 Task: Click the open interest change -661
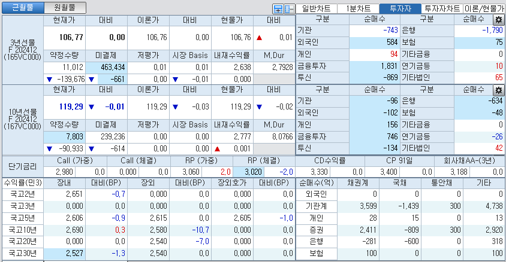pos(117,79)
